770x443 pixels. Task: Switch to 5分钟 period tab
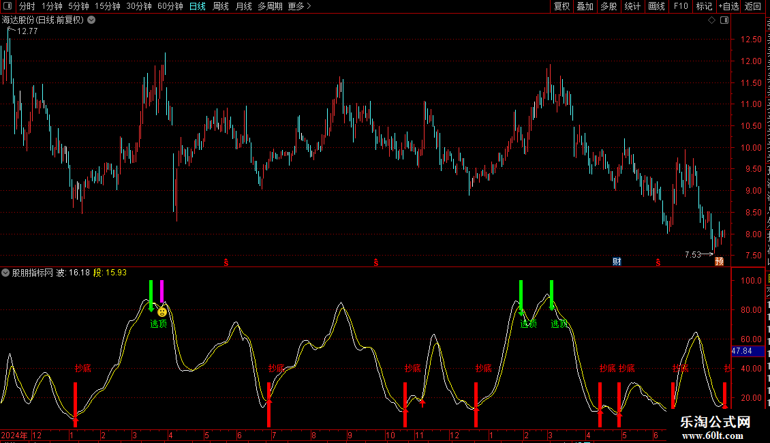pyautogui.click(x=78, y=6)
